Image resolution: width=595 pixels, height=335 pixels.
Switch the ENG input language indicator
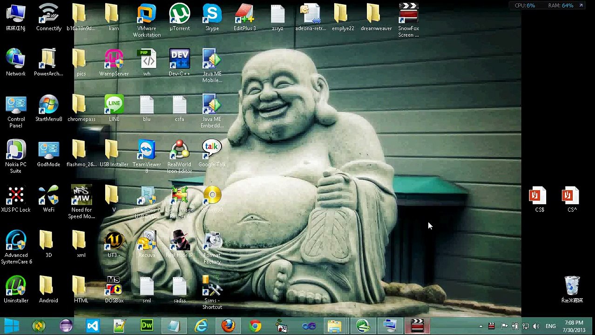(x=550, y=326)
